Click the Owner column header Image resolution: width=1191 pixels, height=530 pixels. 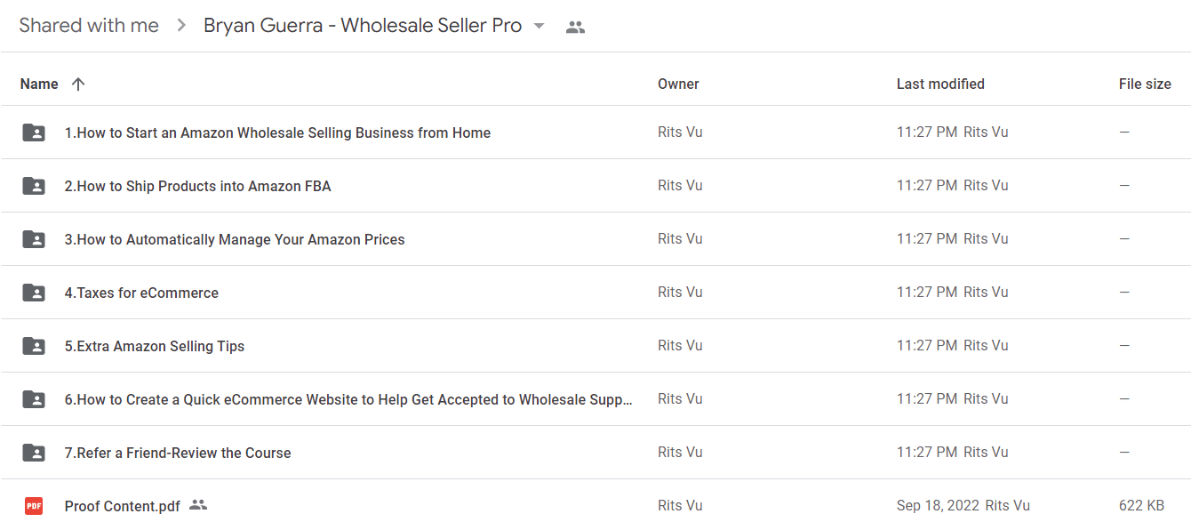[x=678, y=84]
